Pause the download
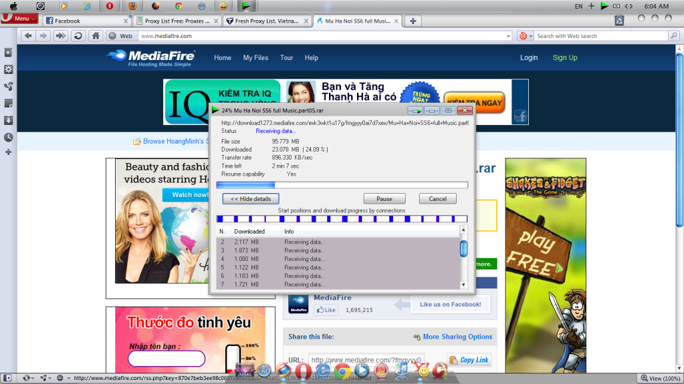 pyautogui.click(x=384, y=199)
